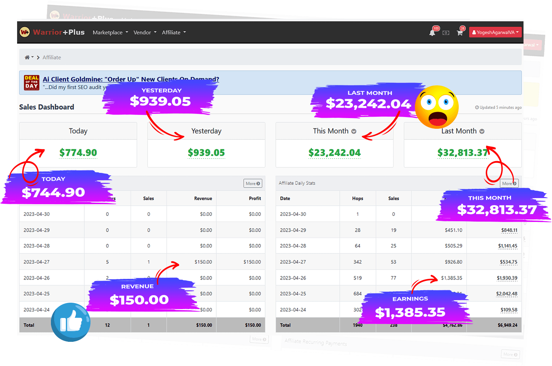This screenshot has width=552, height=366.
Task: Click More button in Affiliate Daily Stats
Action: pos(509,184)
